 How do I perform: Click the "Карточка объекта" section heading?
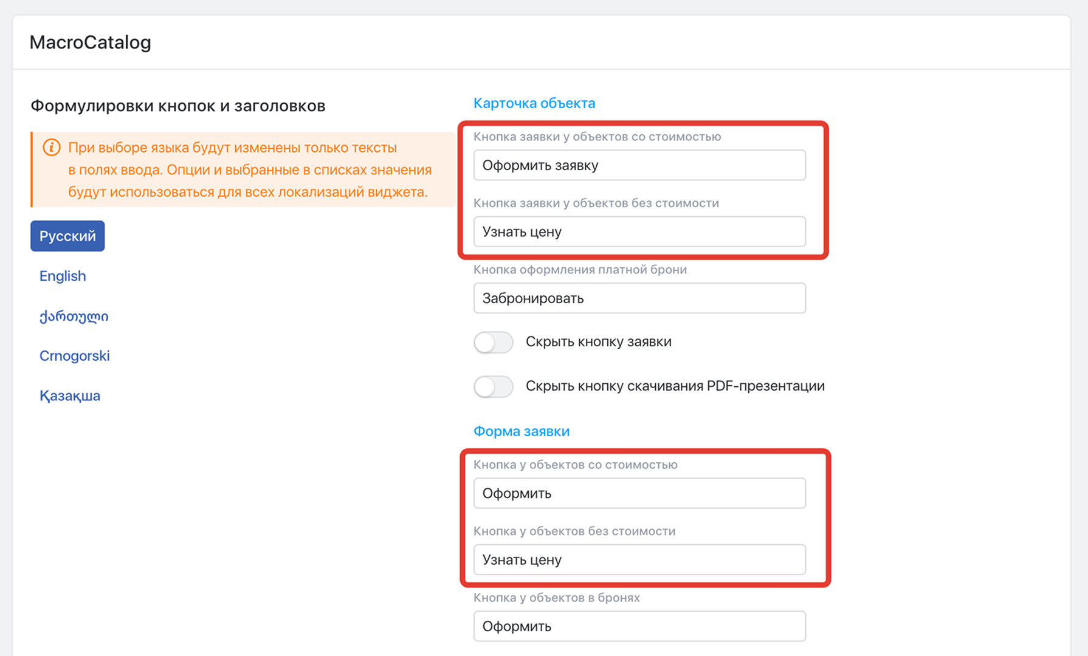click(534, 103)
